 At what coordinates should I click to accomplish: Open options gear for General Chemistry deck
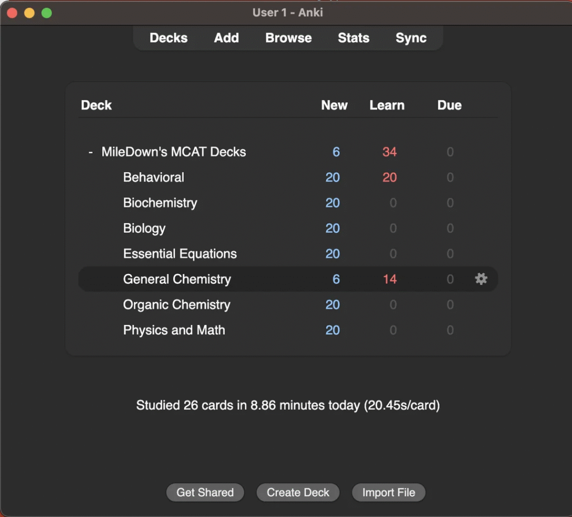pyautogui.click(x=481, y=279)
